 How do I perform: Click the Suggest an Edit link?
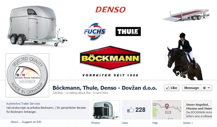point(31,122)
